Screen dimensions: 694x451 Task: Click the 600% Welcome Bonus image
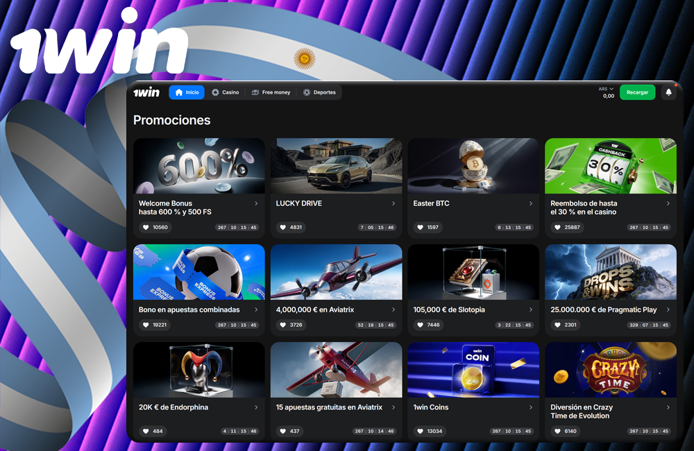[x=198, y=166]
